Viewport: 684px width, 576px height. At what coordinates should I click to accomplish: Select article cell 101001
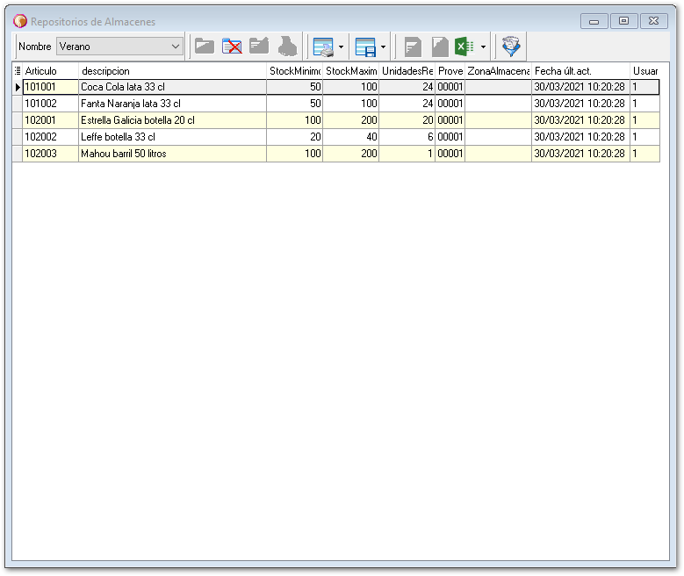click(x=50, y=87)
